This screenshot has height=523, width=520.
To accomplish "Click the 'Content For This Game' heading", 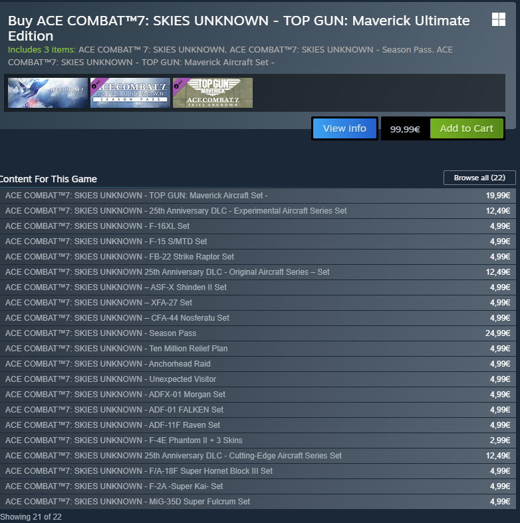I will [49, 179].
